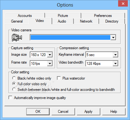The width and height of the screenshot is (130, 120).
Task: Switch to the Picture tab
Action: (x=63, y=16)
